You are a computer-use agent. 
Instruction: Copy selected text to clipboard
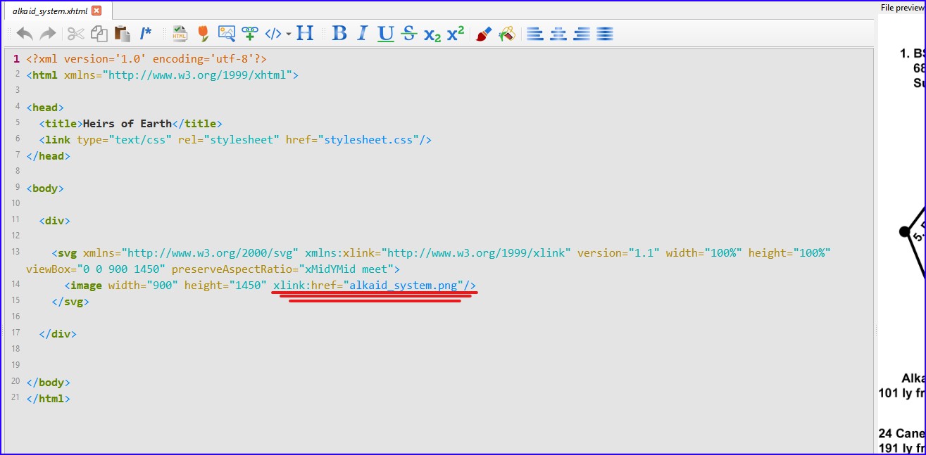(x=99, y=33)
